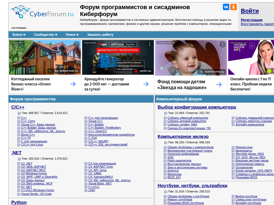The width and height of the screenshot is (274, 205).
Task: Click arrow next to Звезда на ладошке ad
Action: tap(219, 85)
